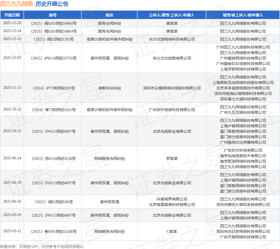Select the 被告/被上诉人/被申请人 header
This screenshot has width=280, height=249.
click(x=243, y=15)
